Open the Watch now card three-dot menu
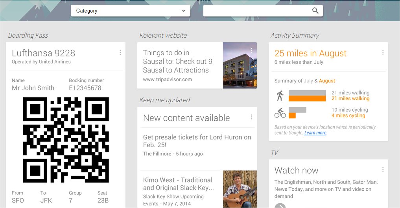The image size is (400, 208). 383,170
